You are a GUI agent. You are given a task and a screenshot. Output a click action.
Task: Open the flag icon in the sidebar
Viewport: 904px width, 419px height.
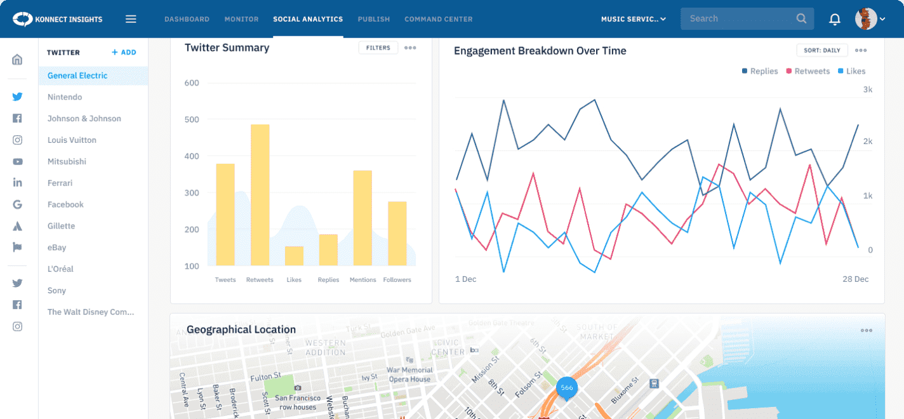click(17, 248)
